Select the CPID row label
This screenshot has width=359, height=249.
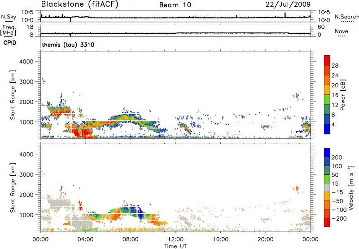tap(10, 43)
